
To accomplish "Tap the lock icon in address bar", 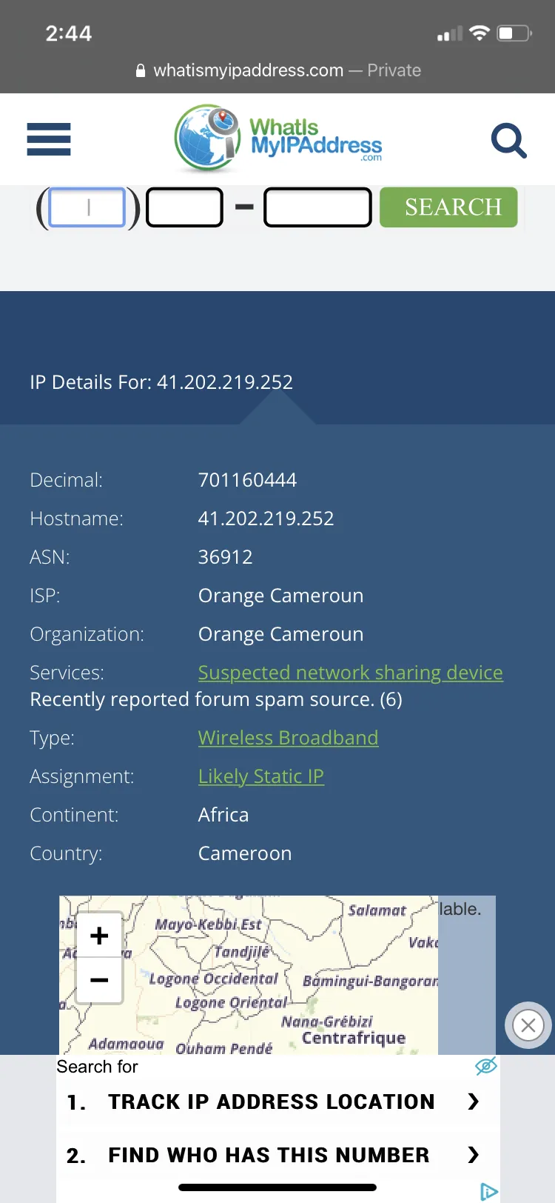I will pos(141,70).
